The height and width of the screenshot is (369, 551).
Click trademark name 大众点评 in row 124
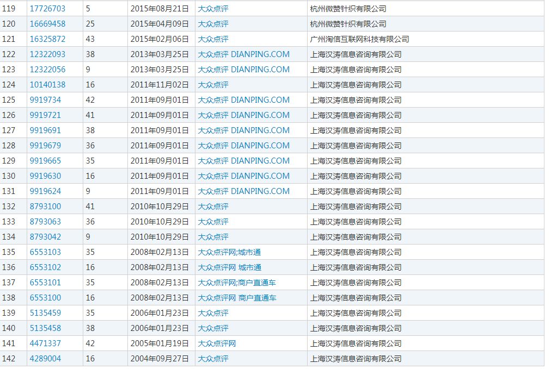(x=213, y=85)
